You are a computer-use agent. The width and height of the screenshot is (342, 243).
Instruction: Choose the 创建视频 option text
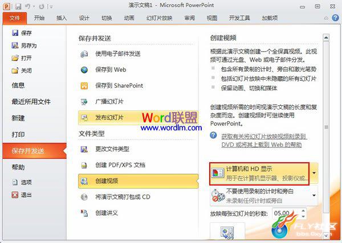(x=107, y=181)
